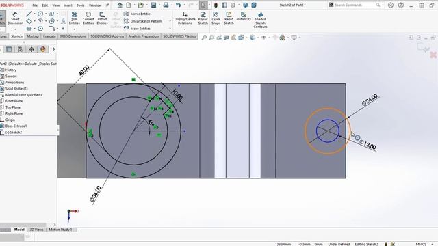Open the Search Commands dropdown arrow
The image size is (438, 246).
[383, 5]
